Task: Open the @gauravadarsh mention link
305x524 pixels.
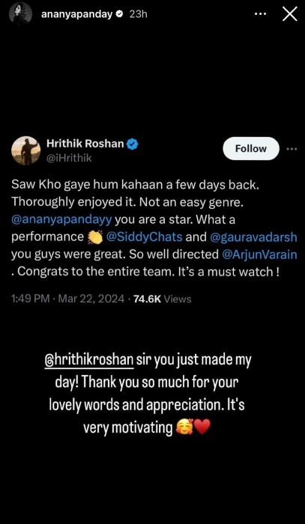Action: coord(253,237)
